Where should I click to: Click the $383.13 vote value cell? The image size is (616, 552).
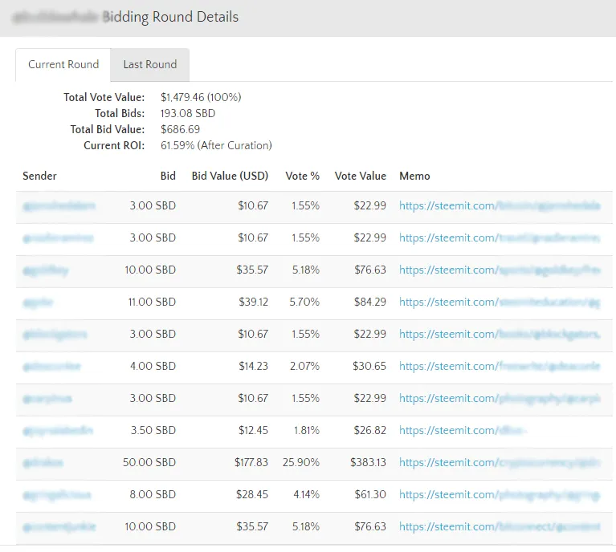click(368, 462)
